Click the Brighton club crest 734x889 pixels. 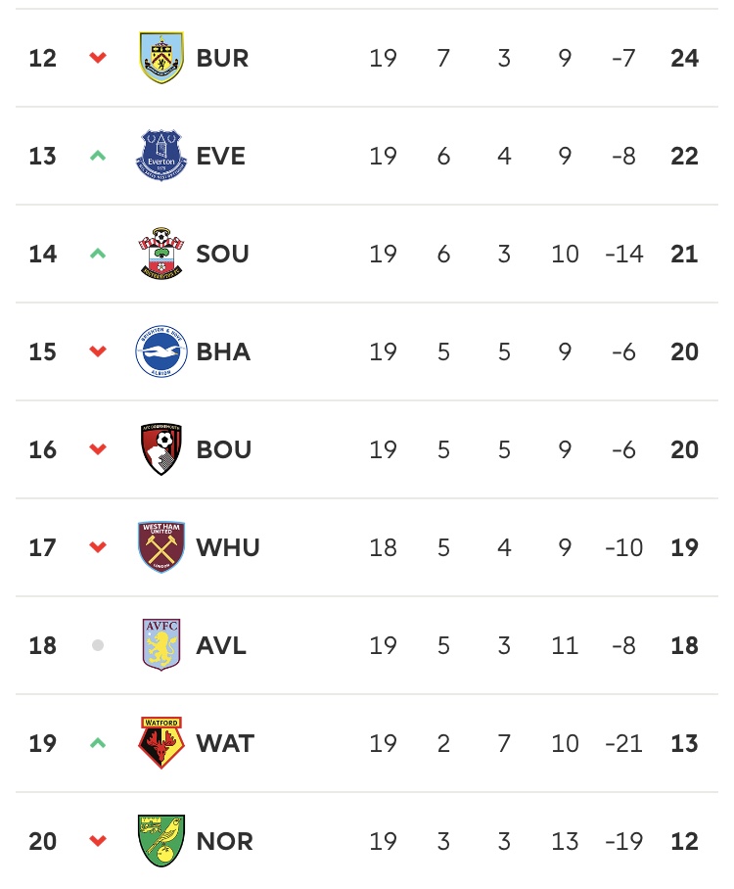161,351
